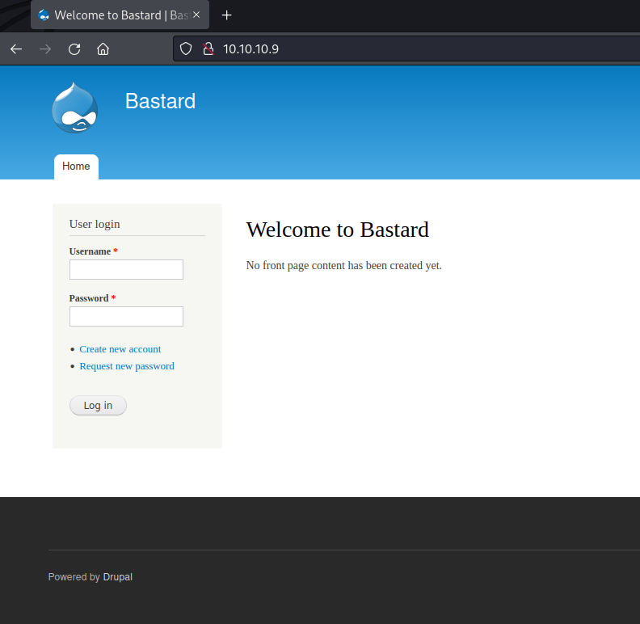
Task: Click the address bar showing 10.10.10.9
Action: pos(404,49)
